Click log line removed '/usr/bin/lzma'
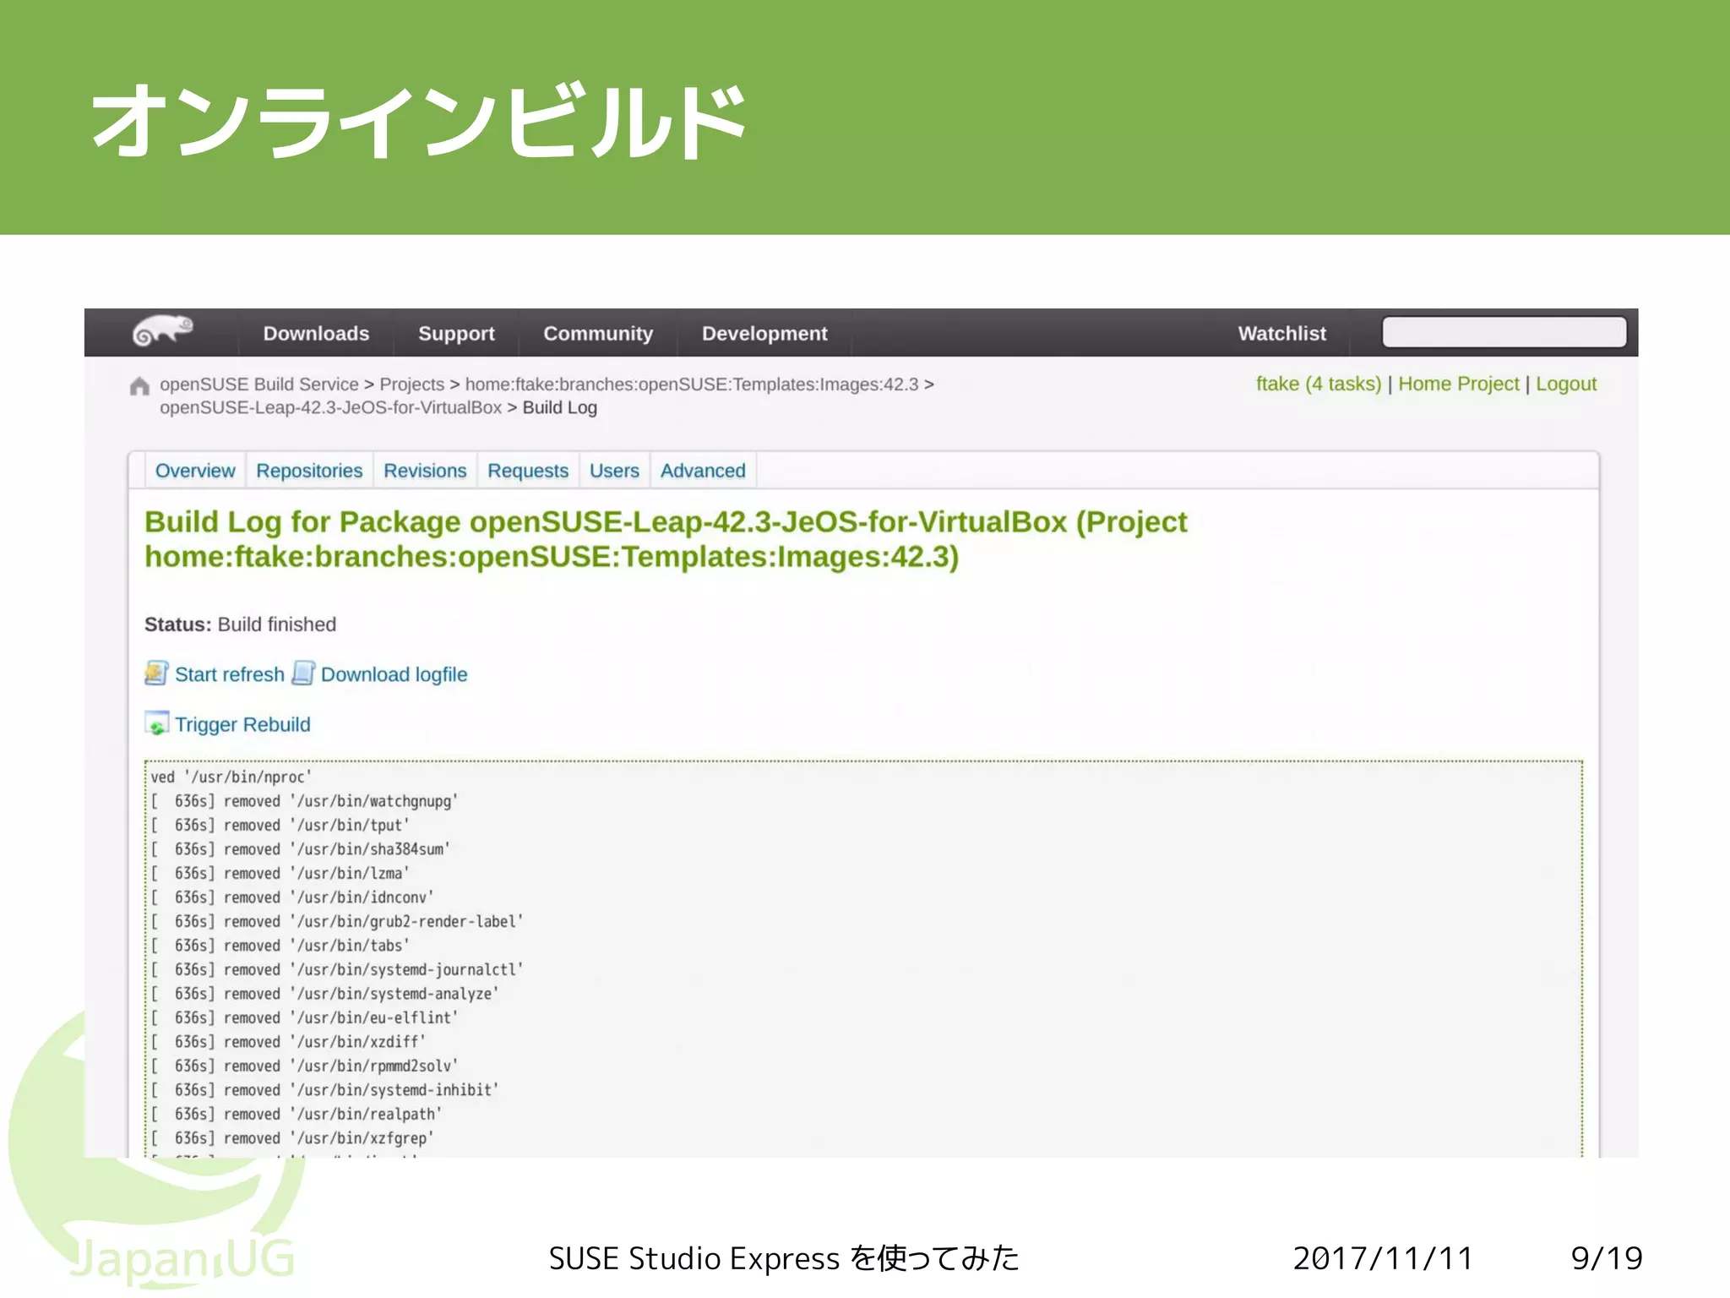This screenshot has width=1730, height=1298. (x=280, y=873)
